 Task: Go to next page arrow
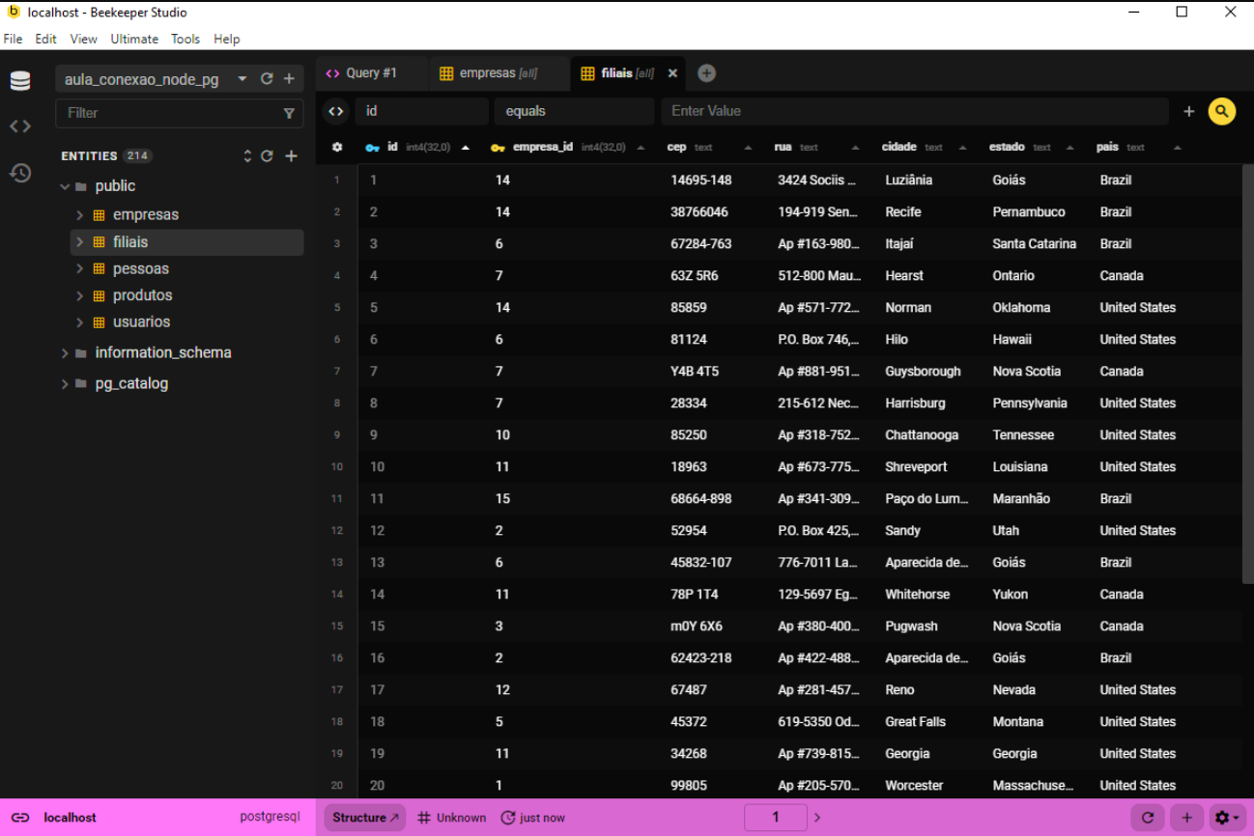817,818
